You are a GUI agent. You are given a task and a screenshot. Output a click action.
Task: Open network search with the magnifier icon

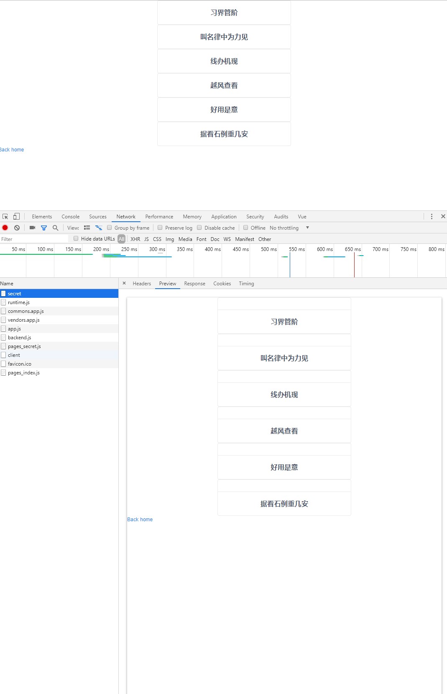tap(55, 228)
